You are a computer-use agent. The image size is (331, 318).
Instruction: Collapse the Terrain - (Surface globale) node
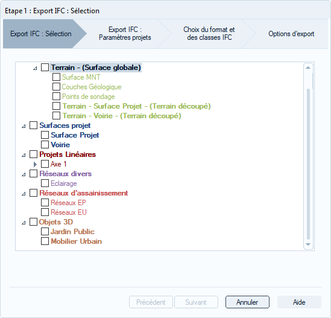[35, 68]
